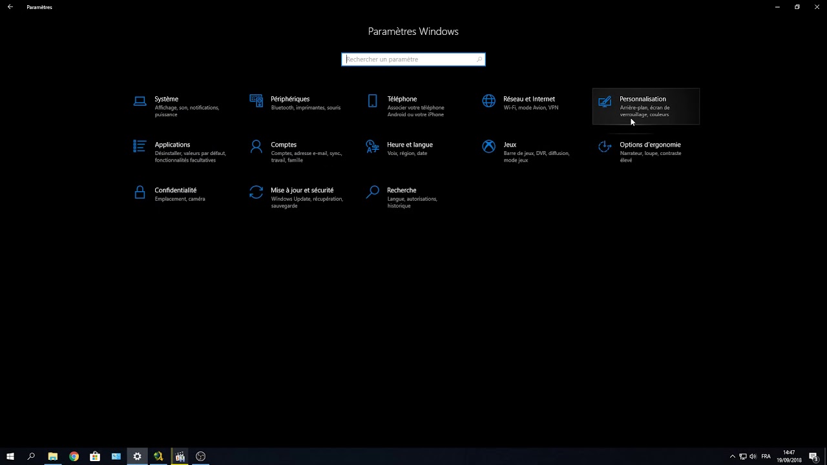Open the Action Center notifications icon

813,457
